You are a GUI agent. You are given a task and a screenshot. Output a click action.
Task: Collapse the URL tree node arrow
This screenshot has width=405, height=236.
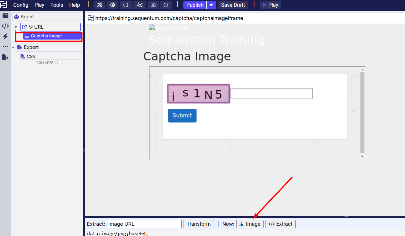(x=16, y=27)
